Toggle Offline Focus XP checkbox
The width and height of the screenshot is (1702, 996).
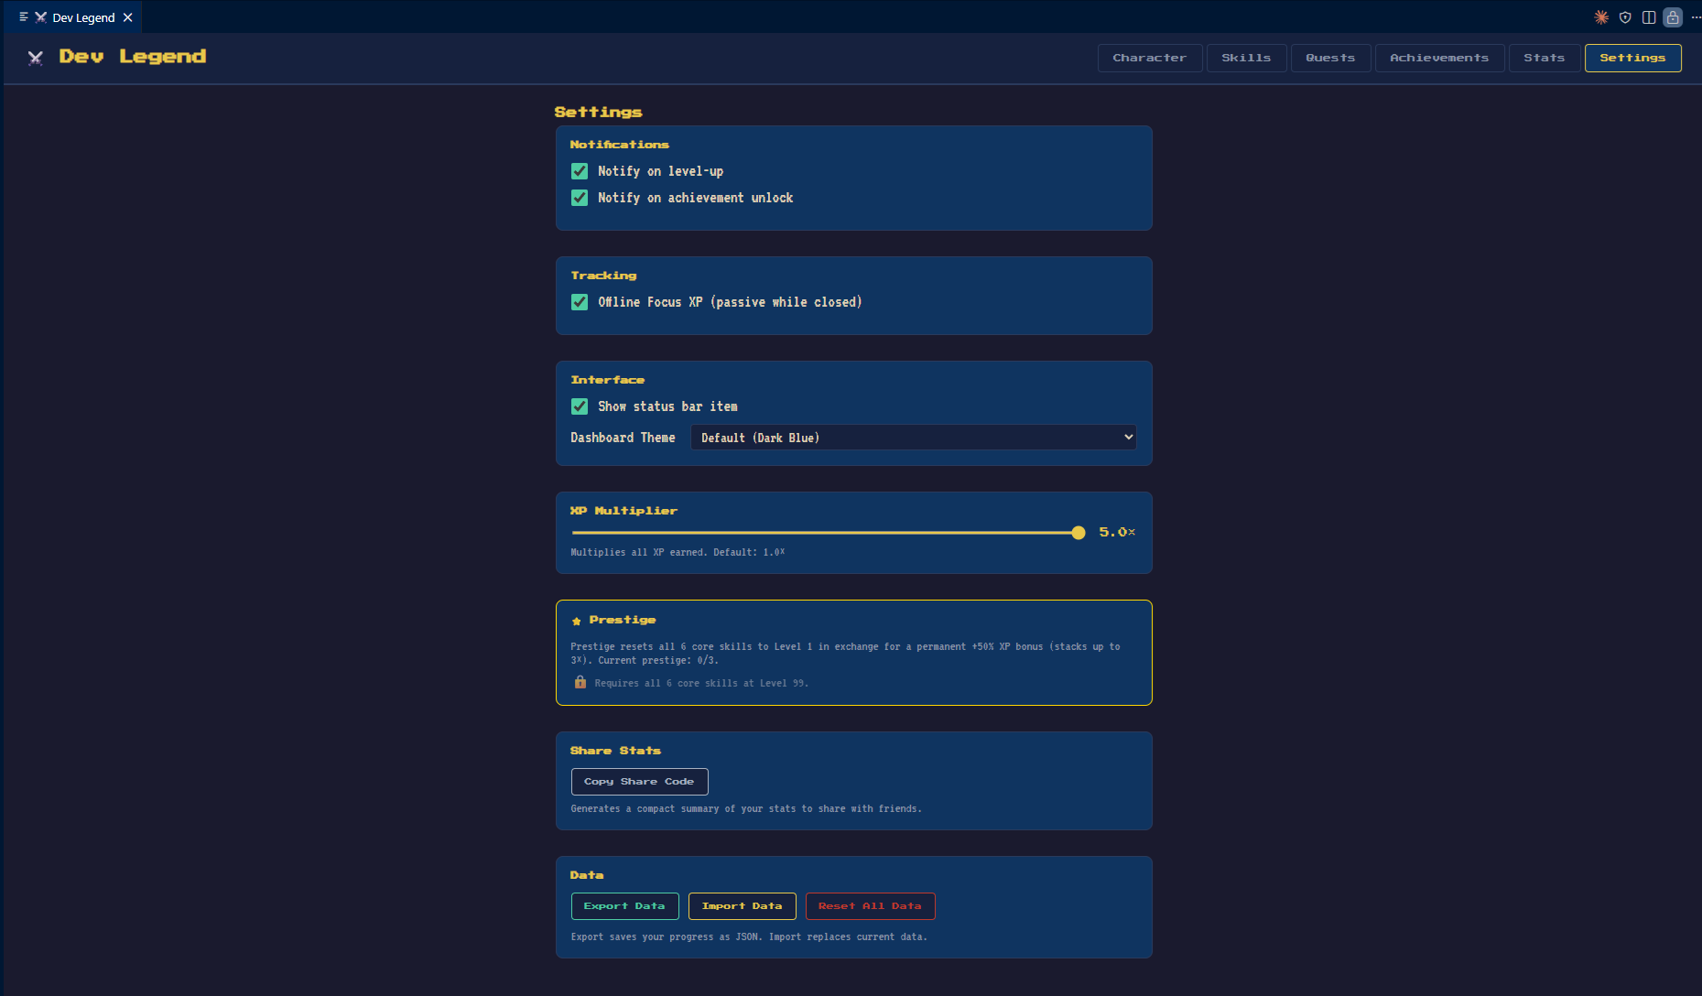pyautogui.click(x=580, y=302)
